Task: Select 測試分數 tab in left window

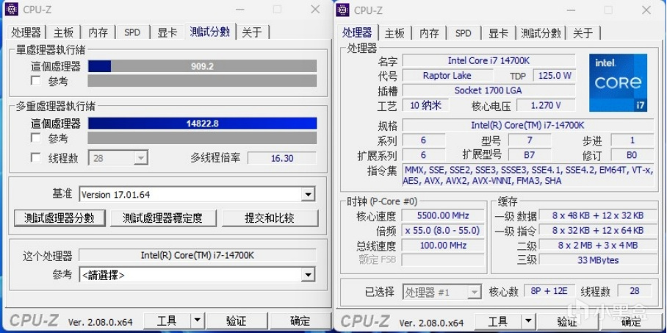Action: (210, 31)
